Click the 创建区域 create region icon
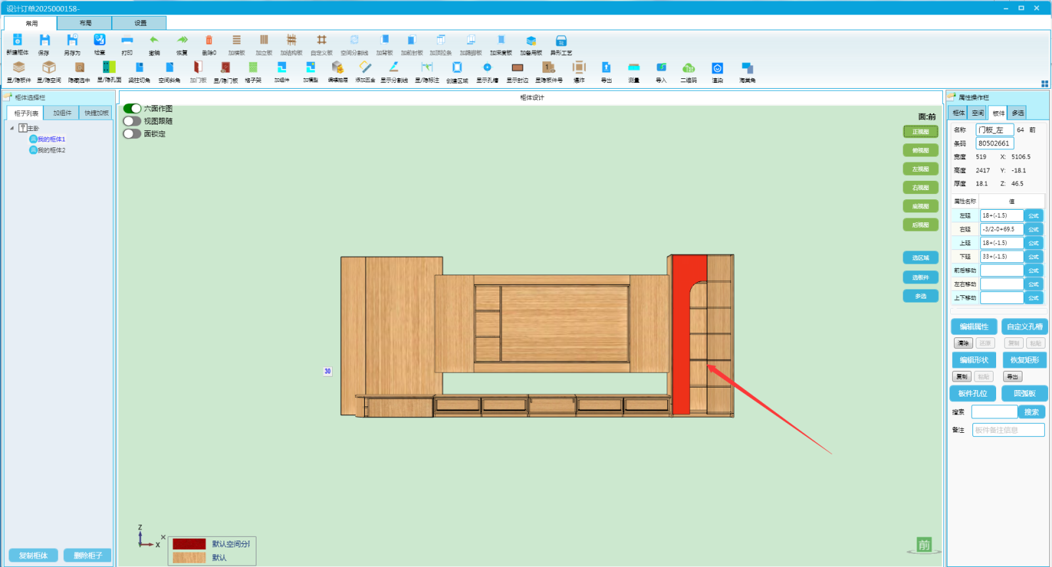Image resolution: width=1052 pixels, height=567 pixels. [457, 67]
